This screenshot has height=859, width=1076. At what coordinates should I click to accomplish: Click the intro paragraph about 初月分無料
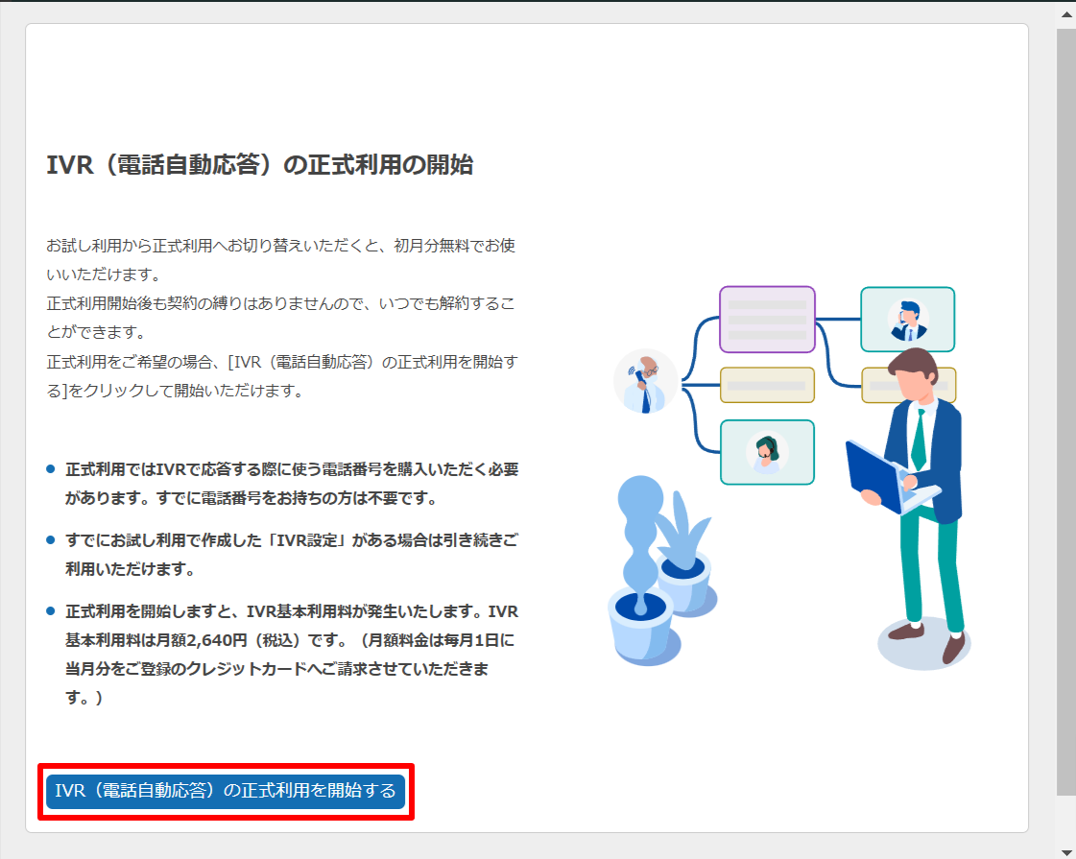tap(281, 259)
